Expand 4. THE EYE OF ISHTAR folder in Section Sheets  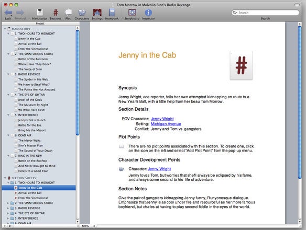coord(8,213)
